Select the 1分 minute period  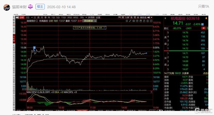(x=53, y=17)
